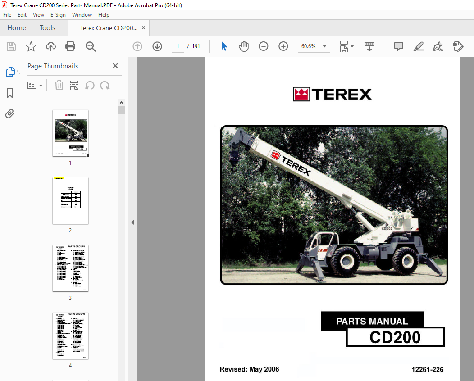
Task: Click the insert pages thumbnail icon
Action: [74, 85]
